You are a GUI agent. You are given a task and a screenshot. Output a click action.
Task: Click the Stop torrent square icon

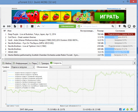(32, 26)
